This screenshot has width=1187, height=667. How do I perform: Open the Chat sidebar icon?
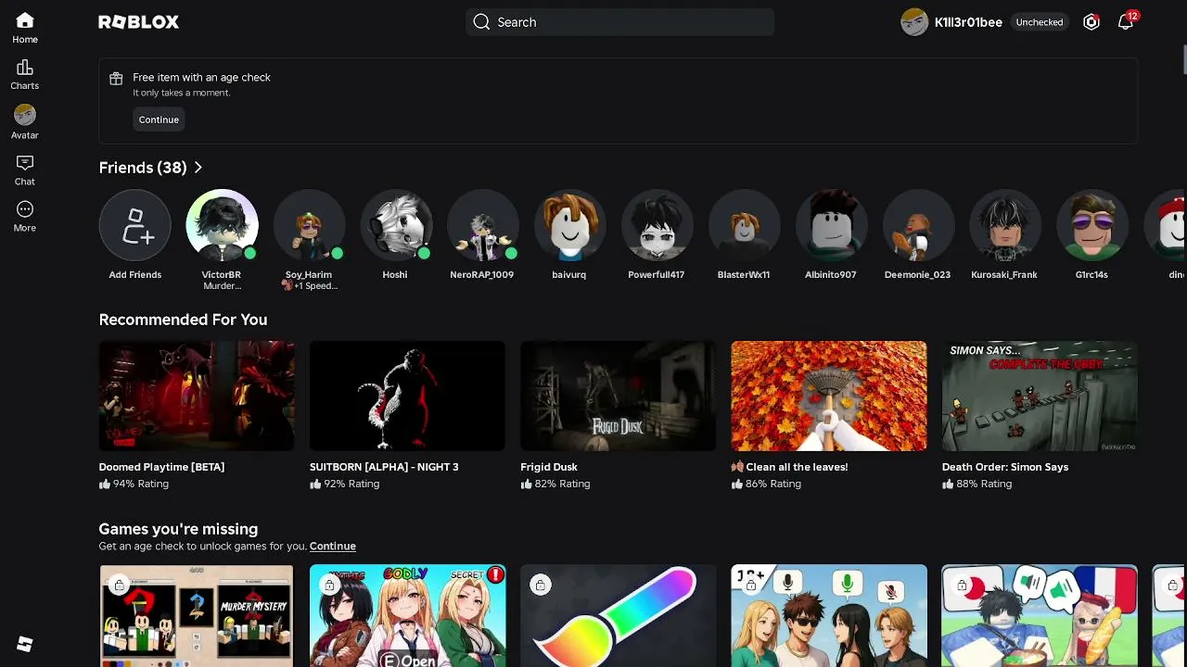click(25, 163)
